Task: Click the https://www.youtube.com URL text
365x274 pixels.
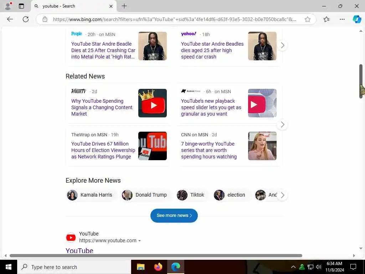Action: [108, 240]
